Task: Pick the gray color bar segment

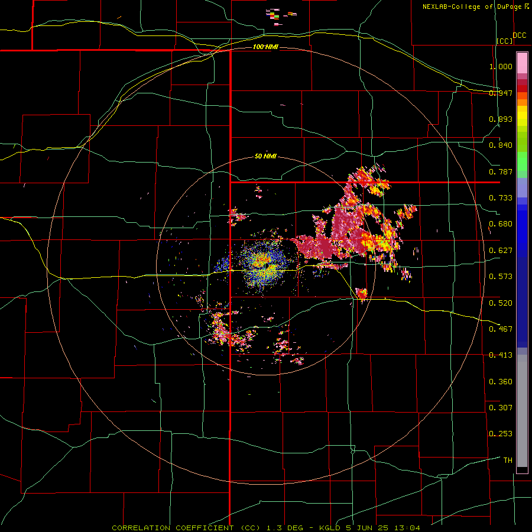Action: 522,411
